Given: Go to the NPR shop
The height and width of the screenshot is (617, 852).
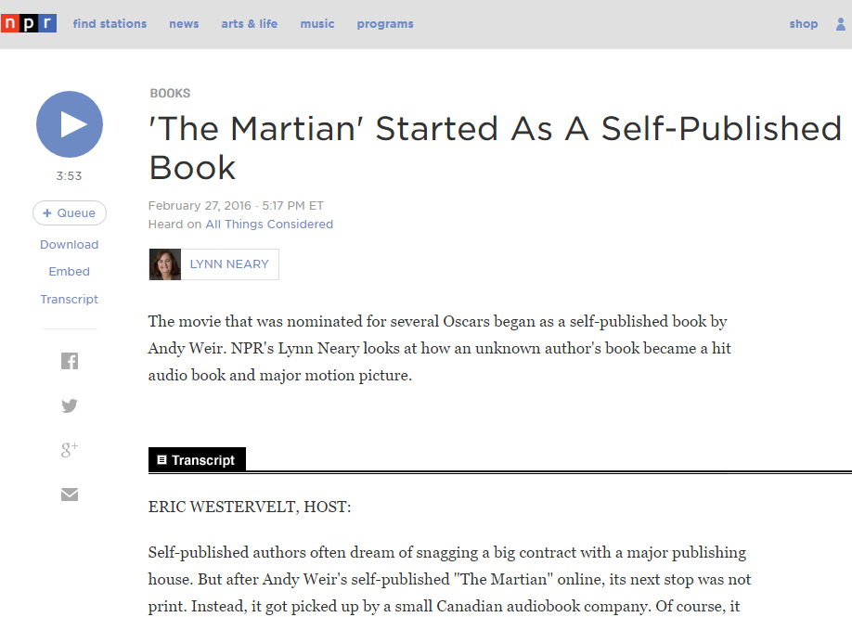Looking at the screenshot, I should coord(804,24).
